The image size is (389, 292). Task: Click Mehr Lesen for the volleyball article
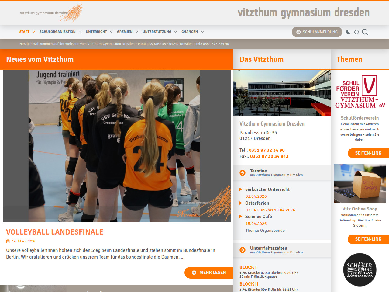pos(209,273)
